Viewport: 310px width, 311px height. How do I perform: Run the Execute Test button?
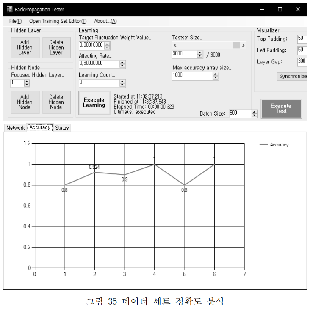click(281, 109)
